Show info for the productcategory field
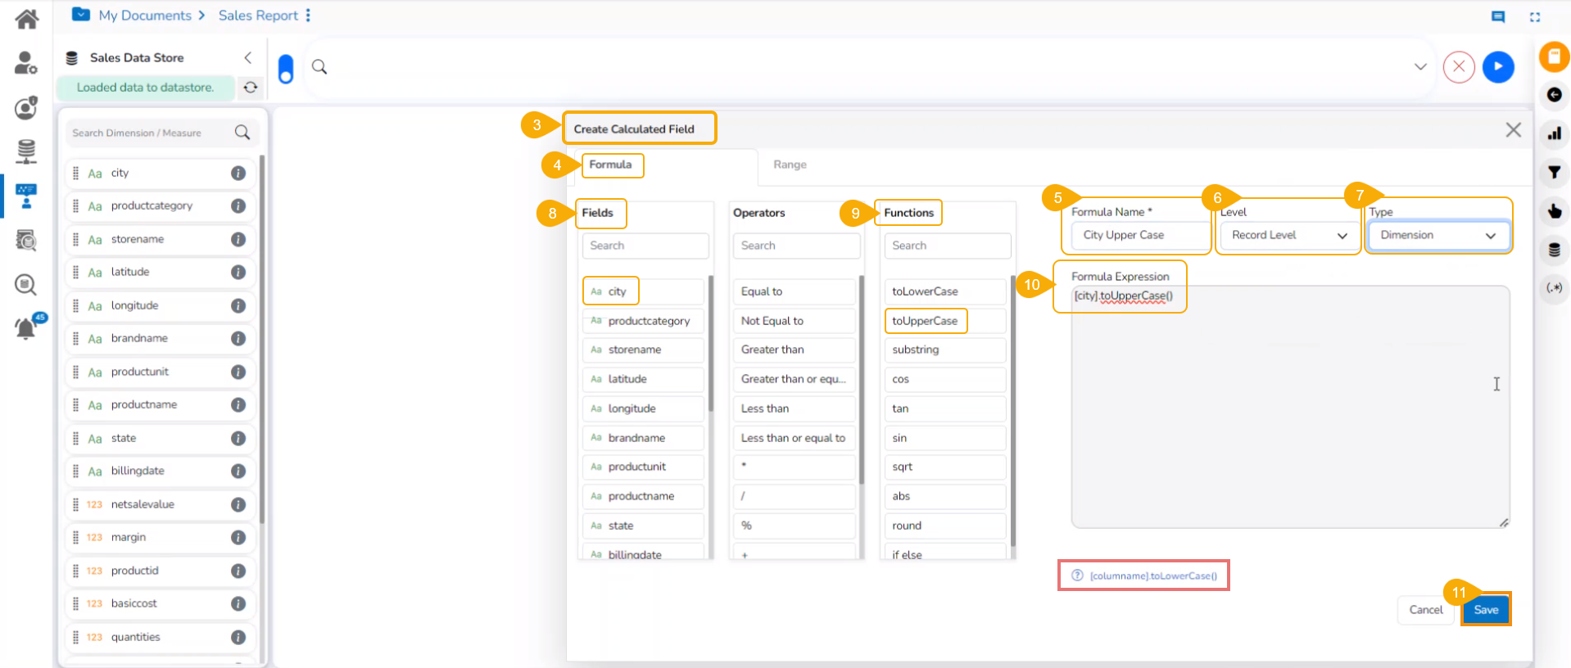This screenshot has width=1571, height=668. pos(238,205)
